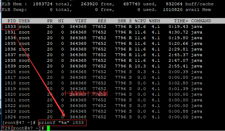The image size is (225, 131).
Task: Click TIME+ value 2:29.81
Action: click(x=178, y=49)
